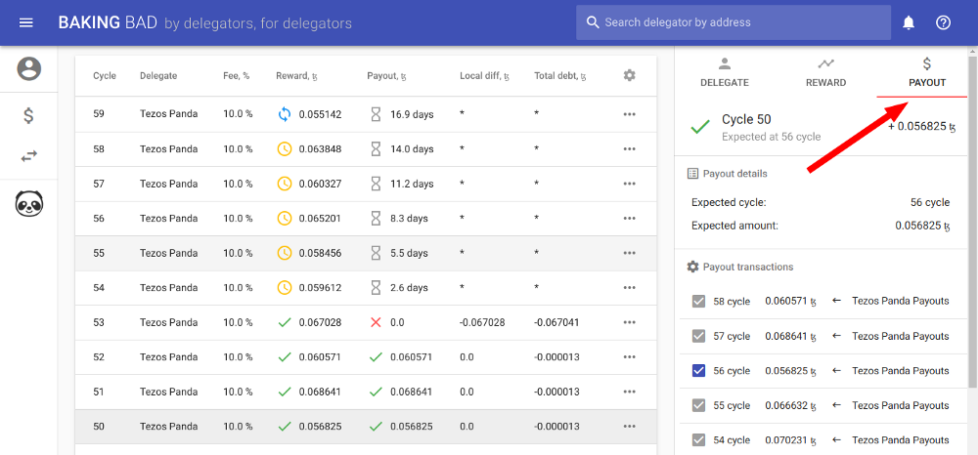The image size is (978, 455).
Task: Toggle the 58 cycle payout checkbox
Action: pos(698,302)
